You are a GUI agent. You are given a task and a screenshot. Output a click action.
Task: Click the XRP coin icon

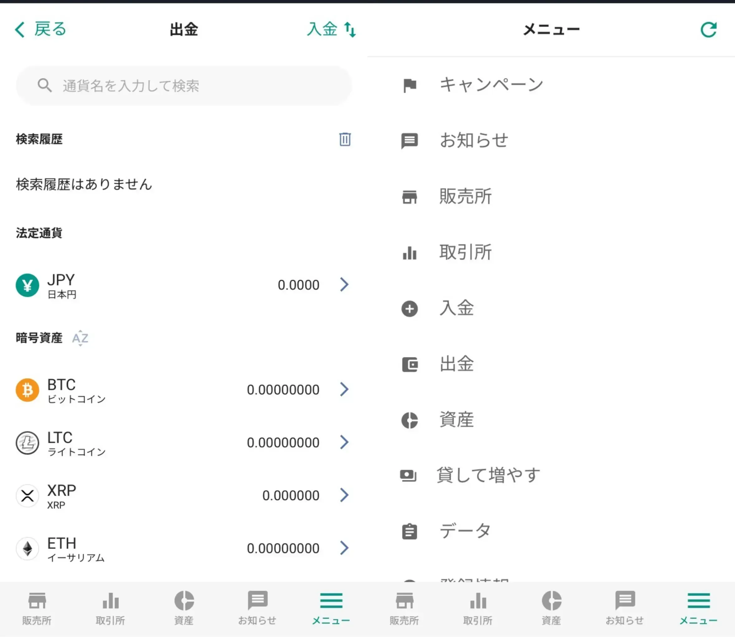[x=27, y=495]
